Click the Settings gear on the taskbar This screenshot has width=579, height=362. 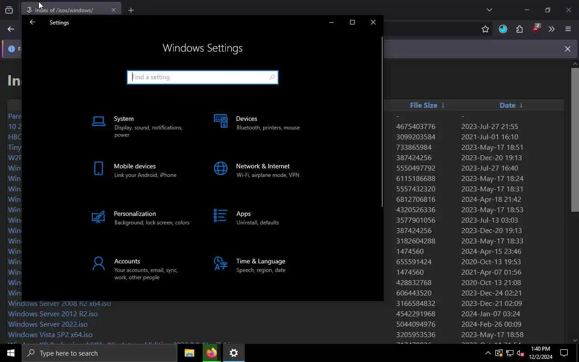point(234,353)
